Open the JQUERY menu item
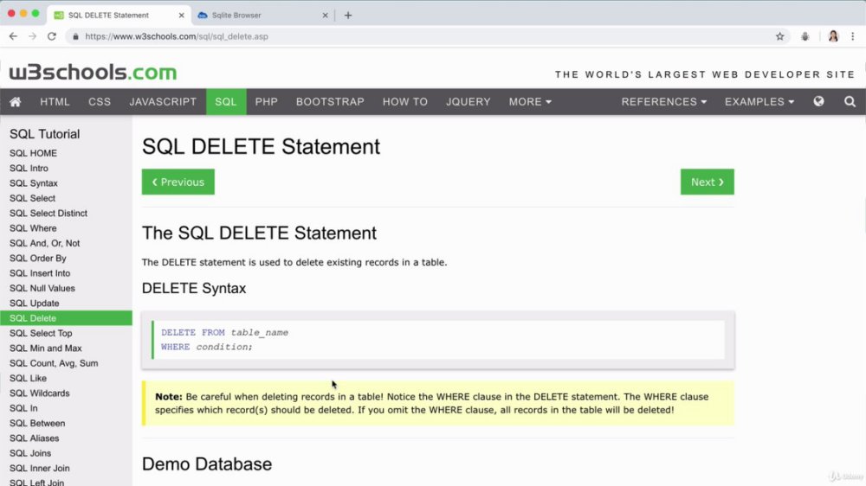The width and height of the screenshot is (866, 486). click(x=469, y=102)
